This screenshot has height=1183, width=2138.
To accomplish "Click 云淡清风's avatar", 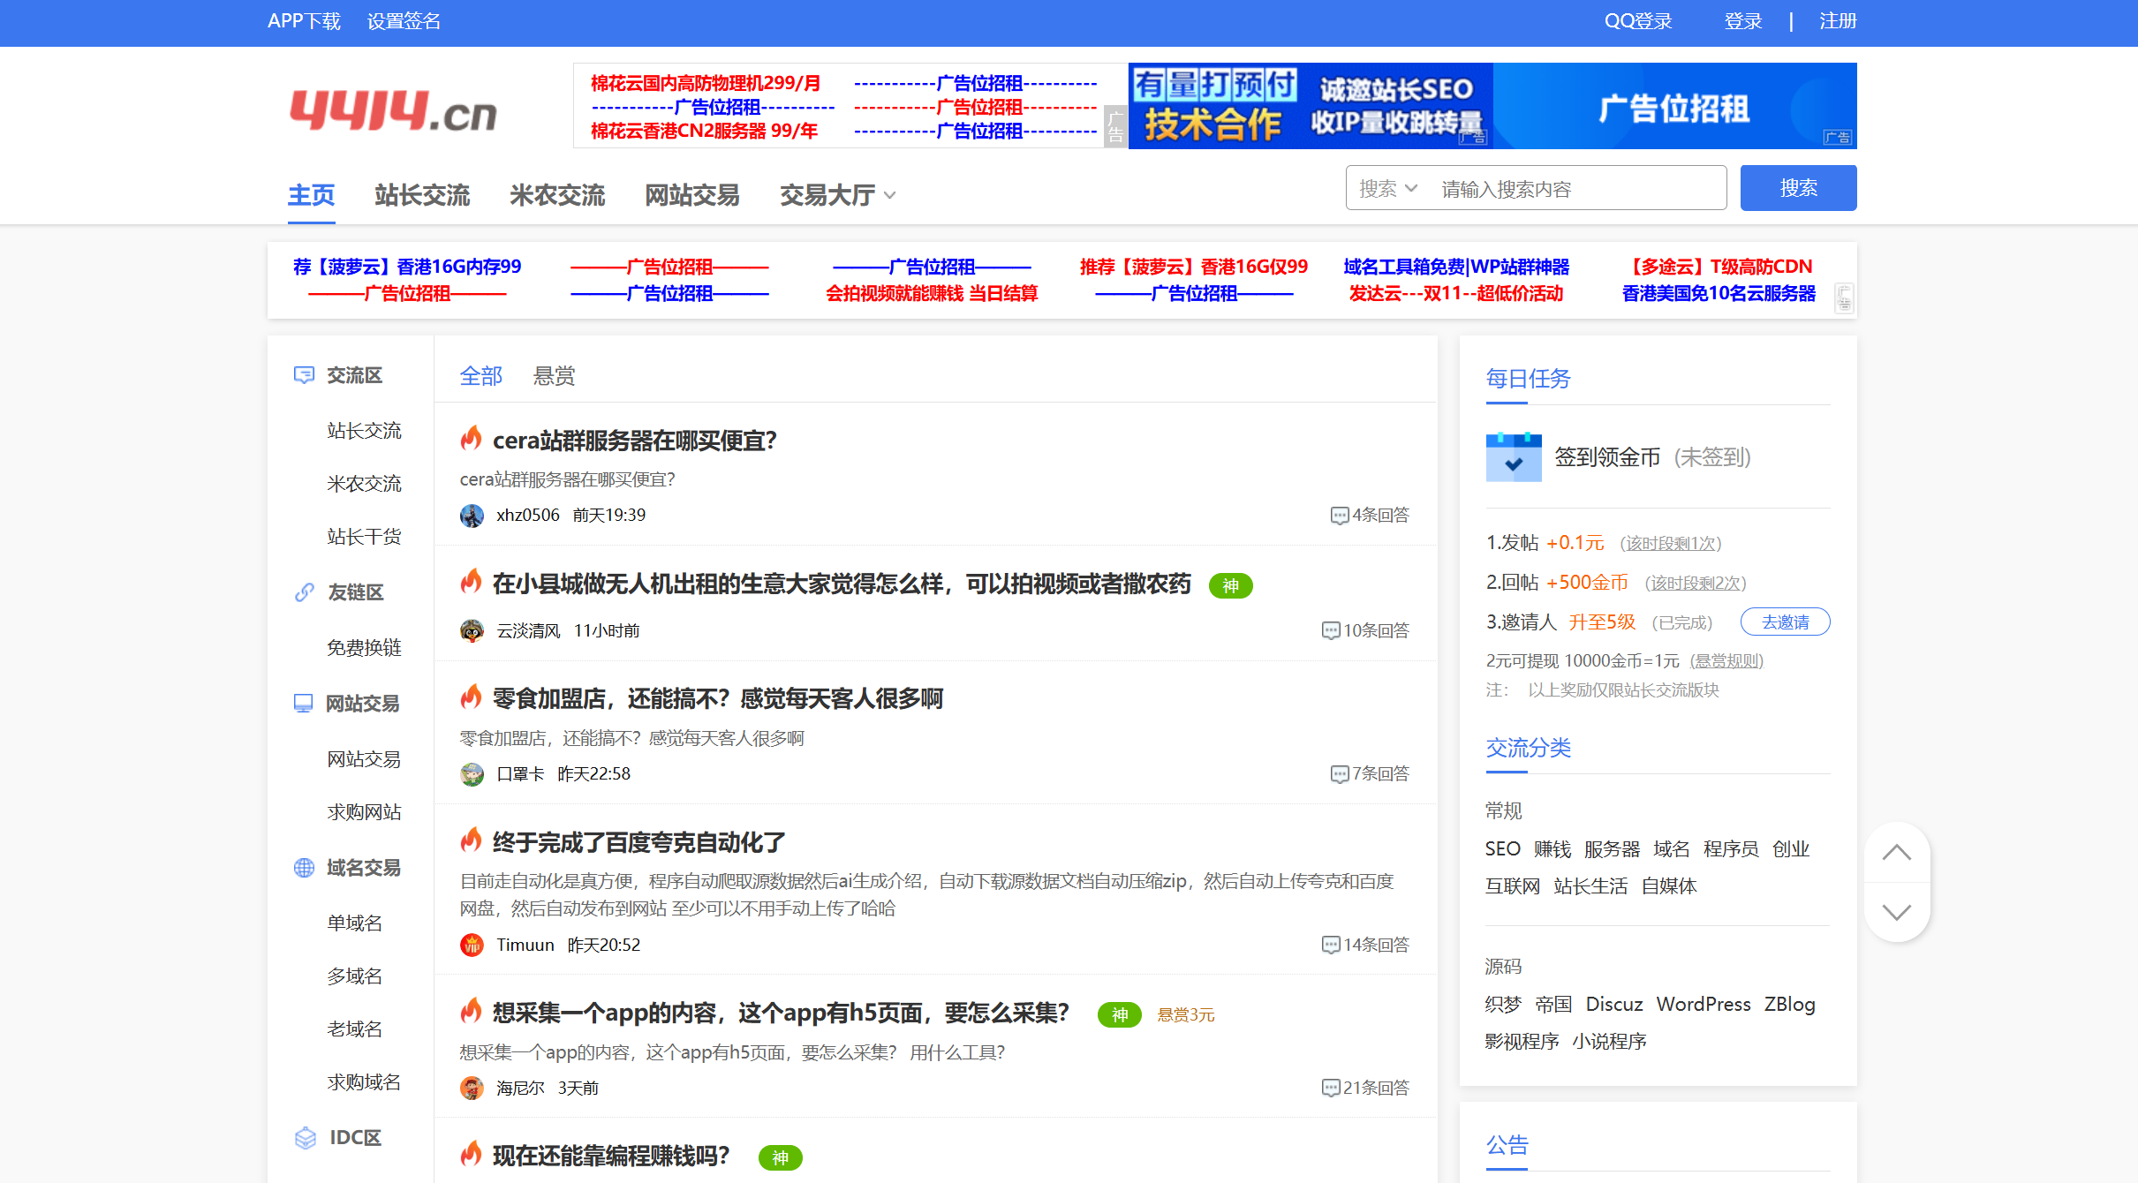I will point(472,630).
